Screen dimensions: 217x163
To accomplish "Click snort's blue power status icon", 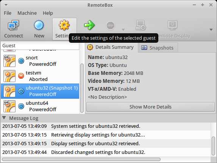I will click(x=21, y=61).
